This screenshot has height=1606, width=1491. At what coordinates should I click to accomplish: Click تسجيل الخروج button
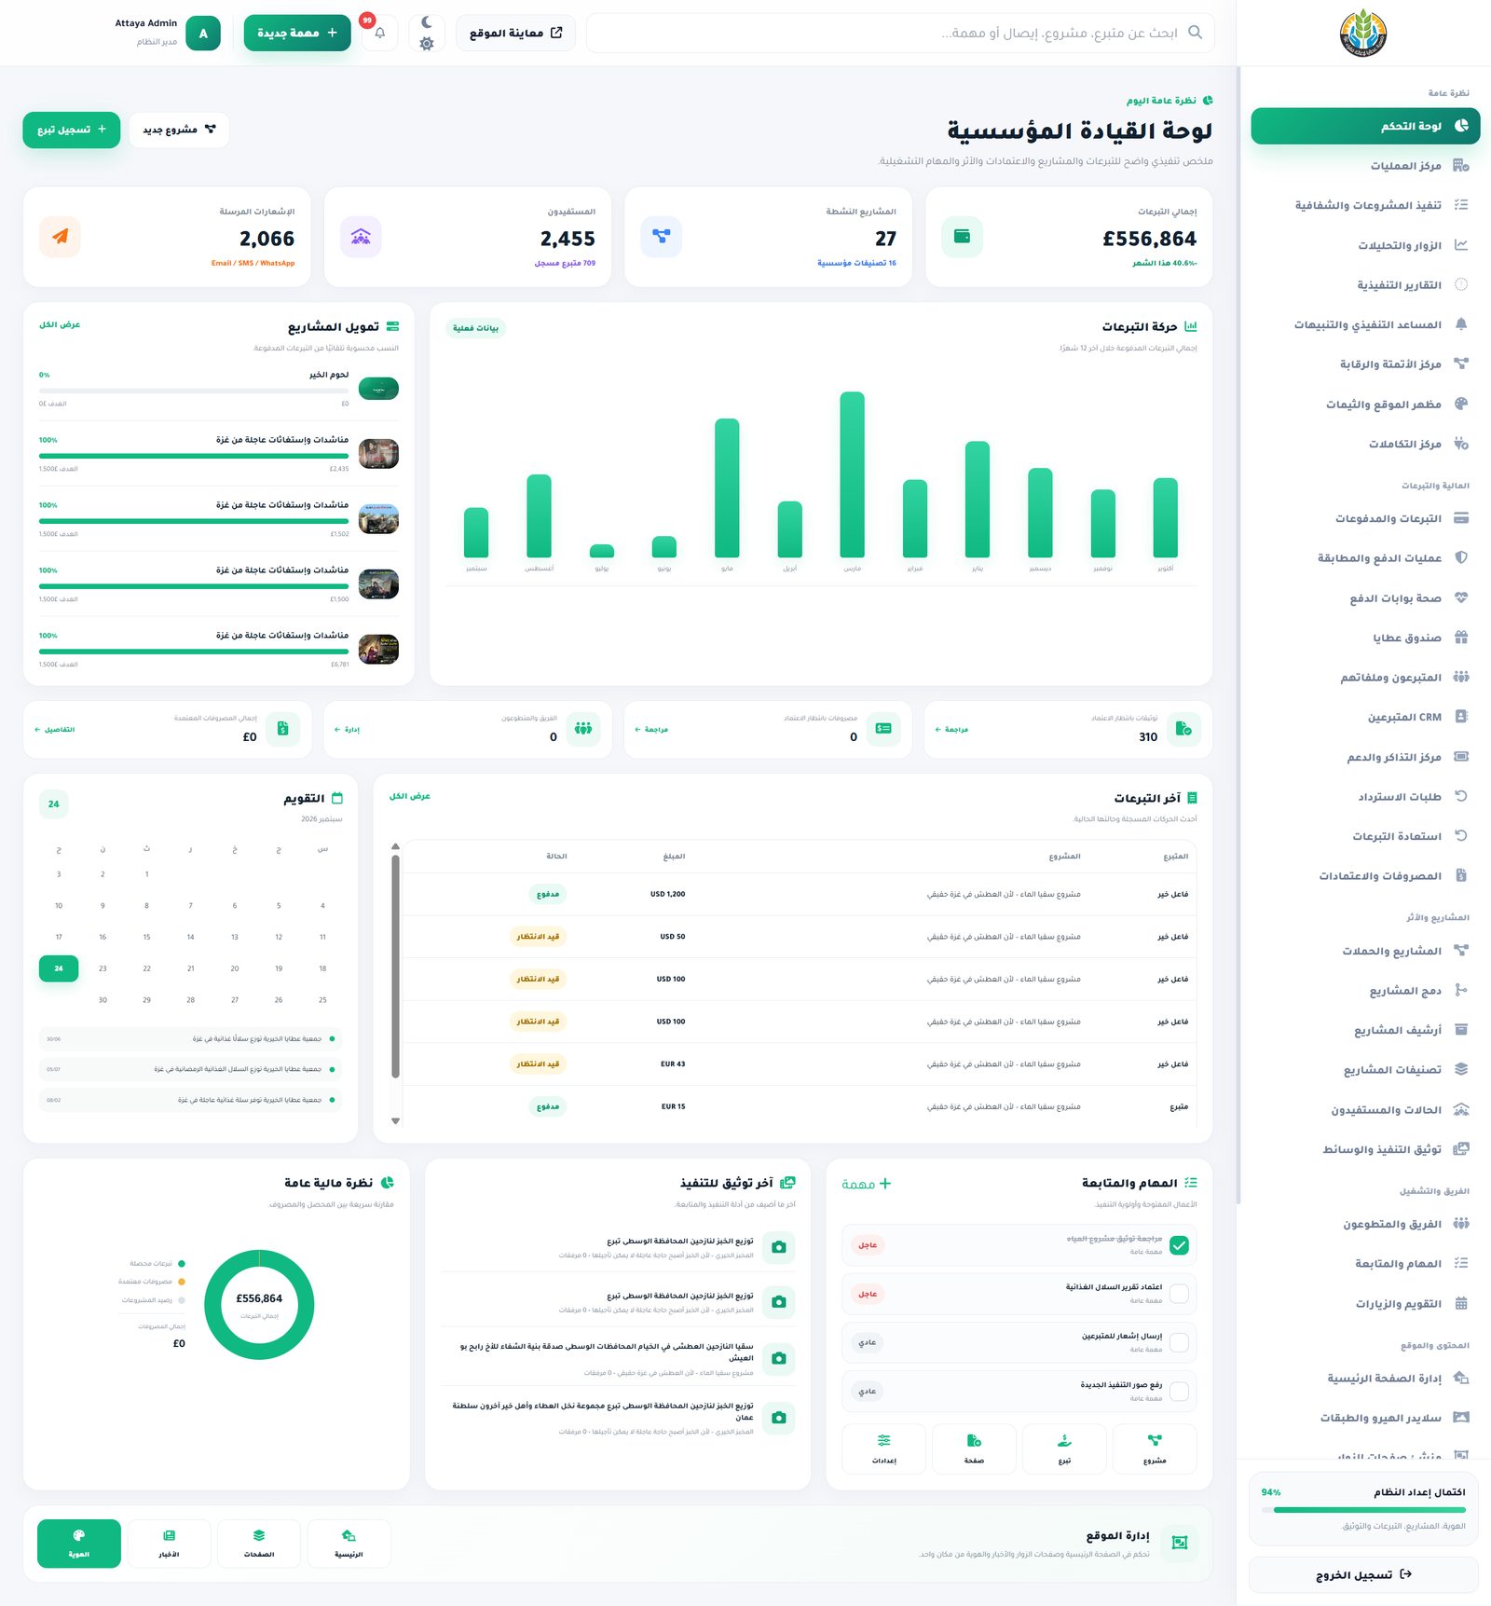(1363, 1574)
